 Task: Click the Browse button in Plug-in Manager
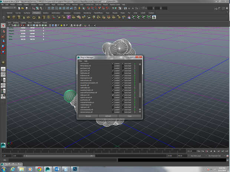click(x=88, y=116)
